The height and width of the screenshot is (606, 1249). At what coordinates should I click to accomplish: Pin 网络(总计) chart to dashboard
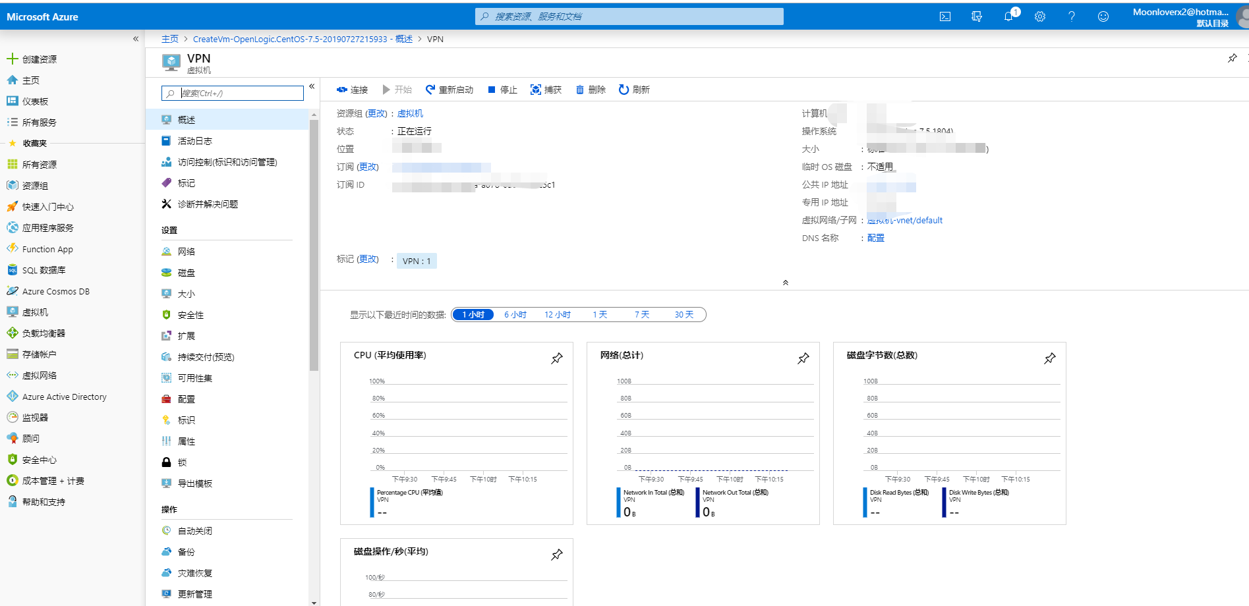(803, 358)
